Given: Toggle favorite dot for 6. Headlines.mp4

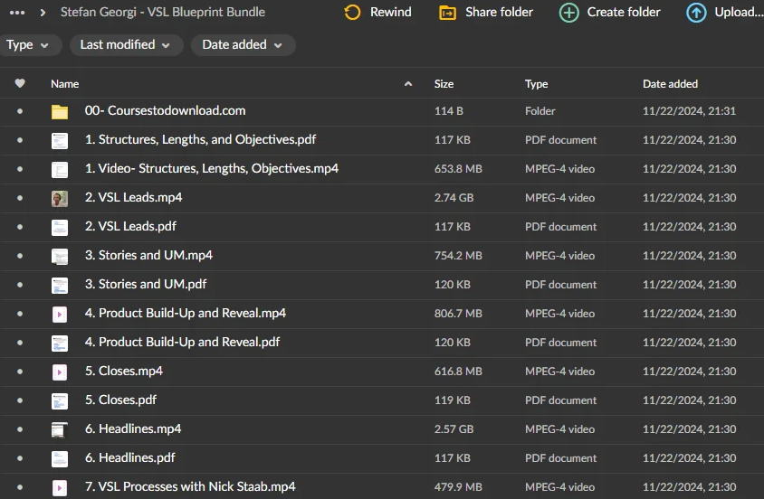Looking at the screenshot, I should tap(20, 429).
